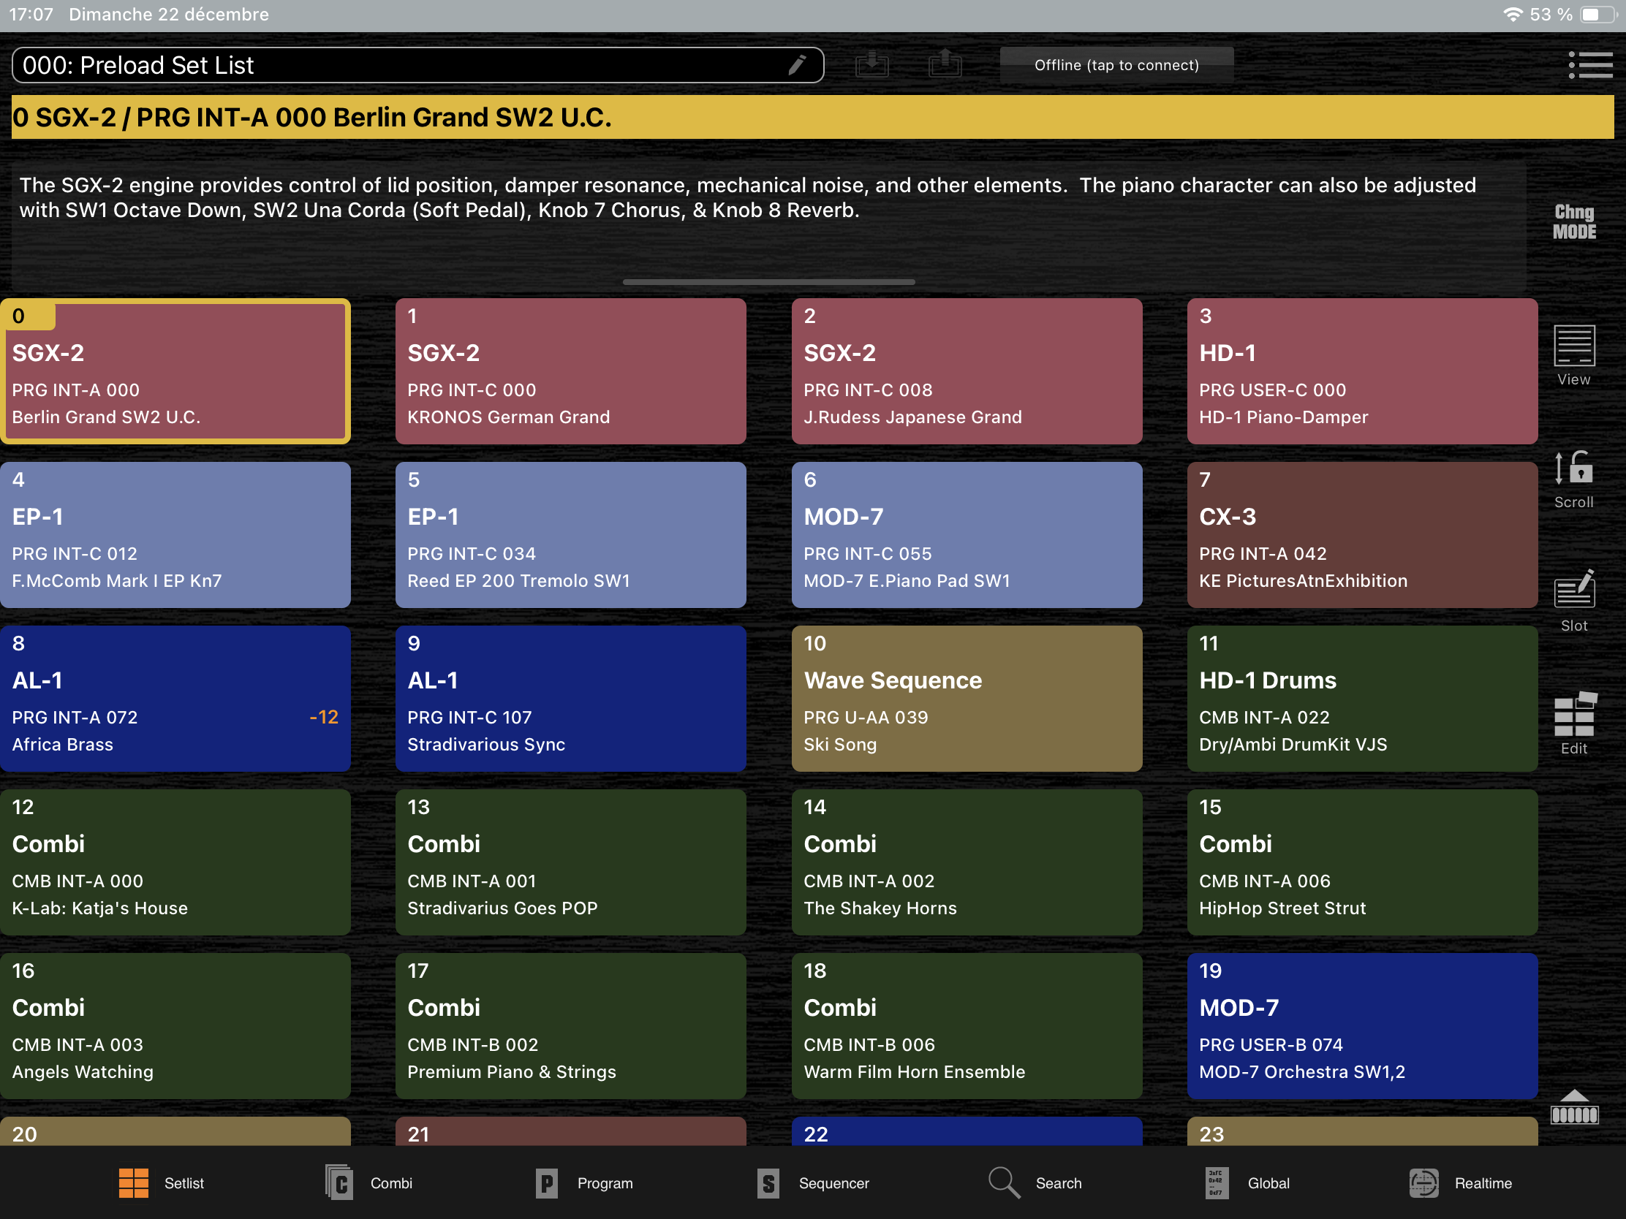Click the upload/export set list icon
The image size is (1626, 1219).
tap(945, 64)
